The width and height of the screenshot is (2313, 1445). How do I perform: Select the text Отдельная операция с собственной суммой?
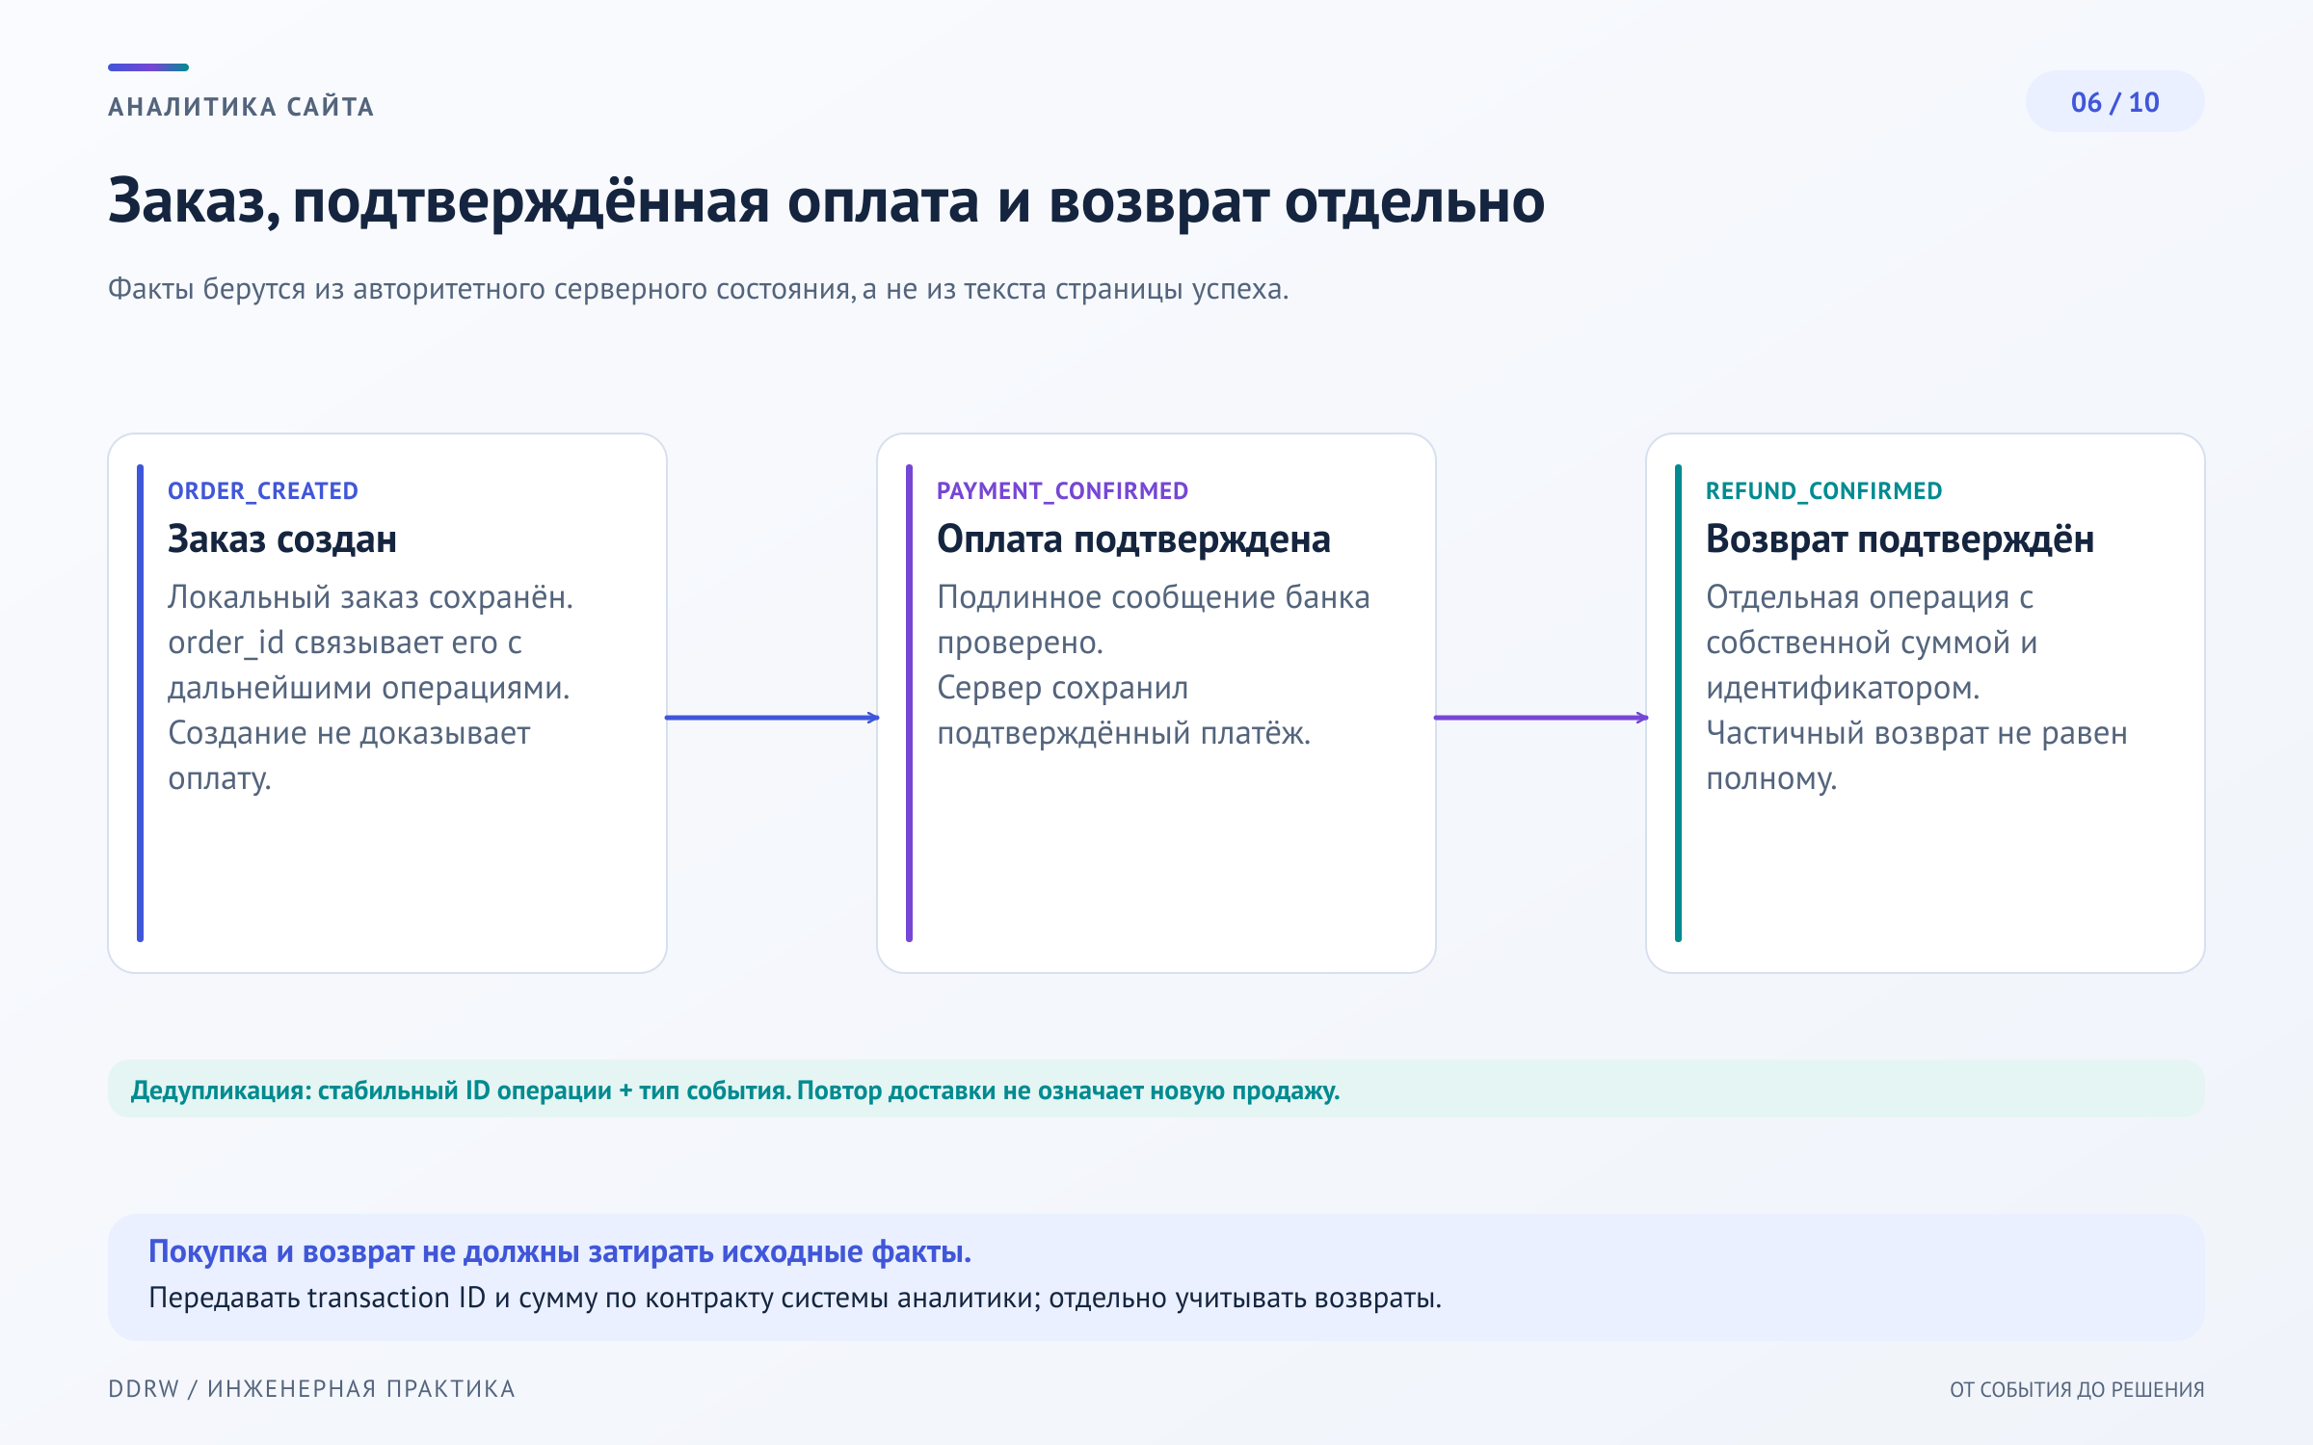[x=1872, y=643]
